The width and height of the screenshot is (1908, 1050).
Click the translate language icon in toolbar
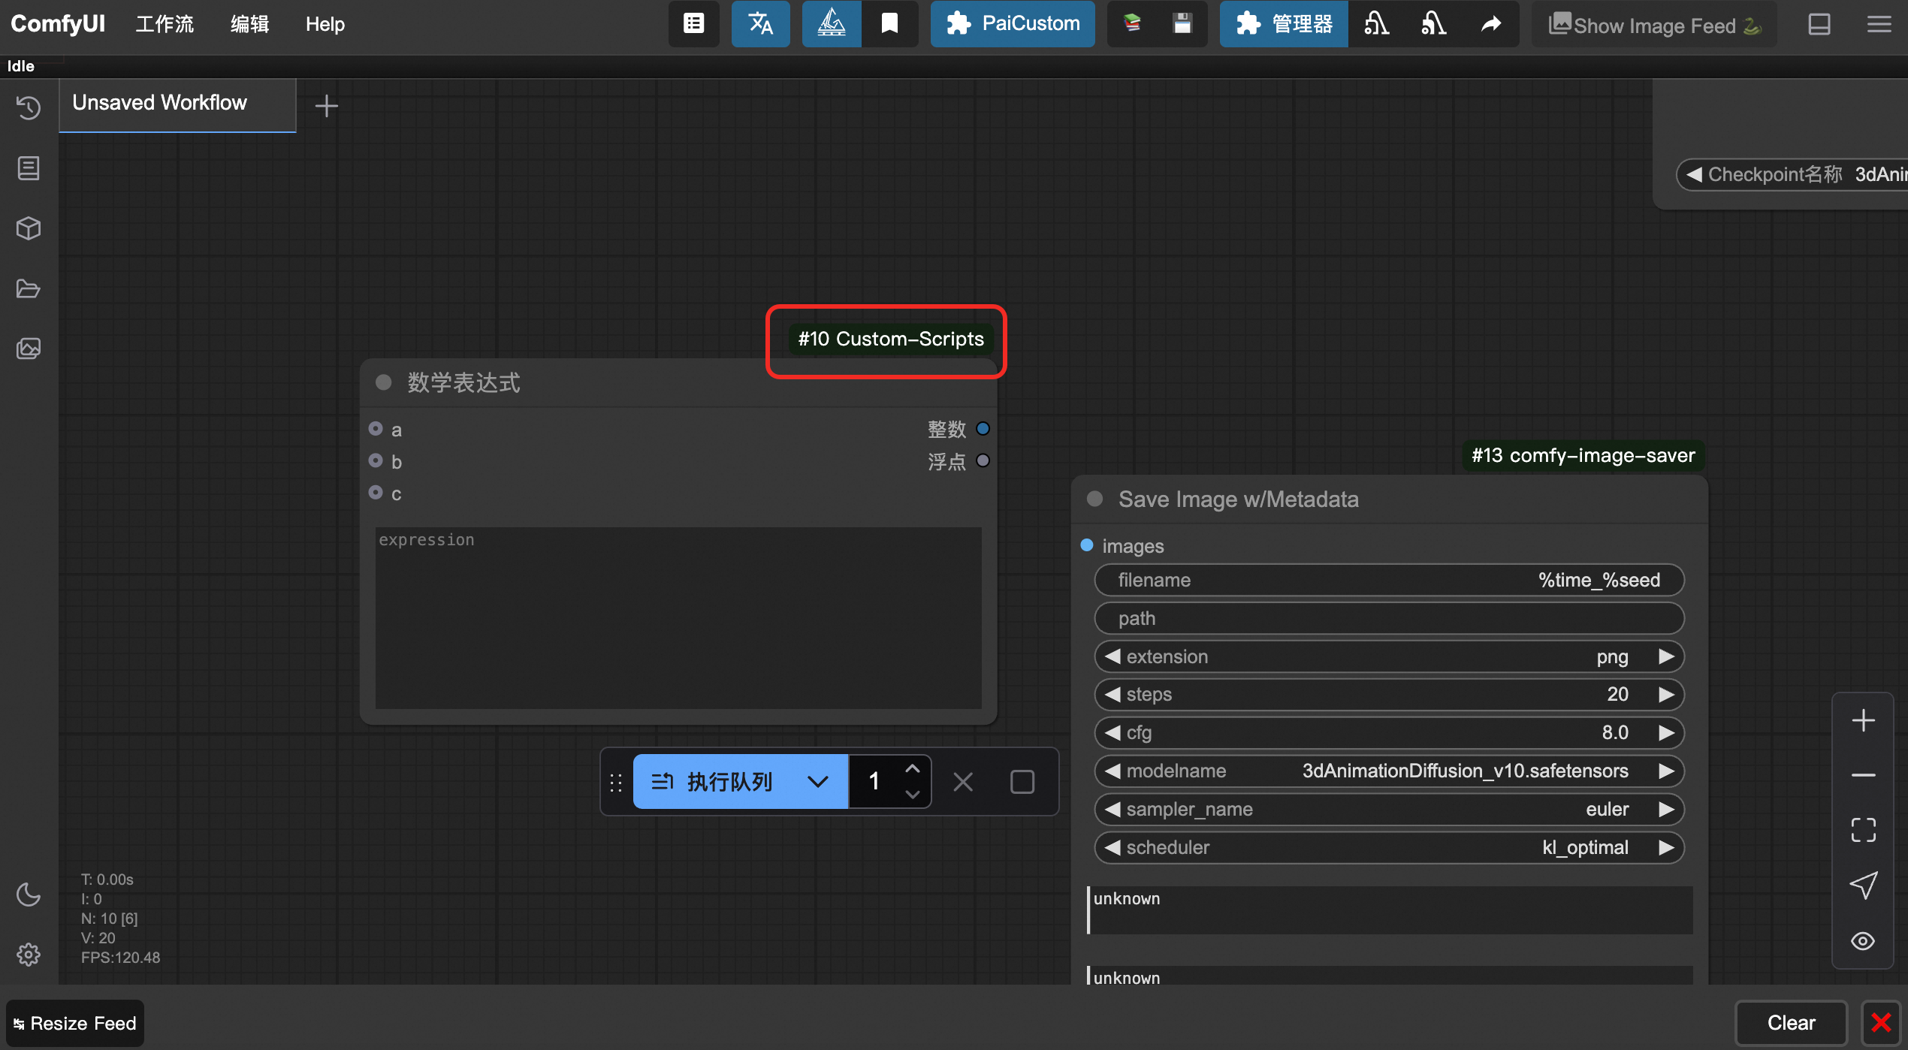click(760, 24)
